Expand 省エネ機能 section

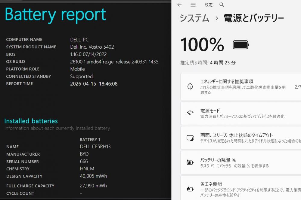tap(241, 188)
